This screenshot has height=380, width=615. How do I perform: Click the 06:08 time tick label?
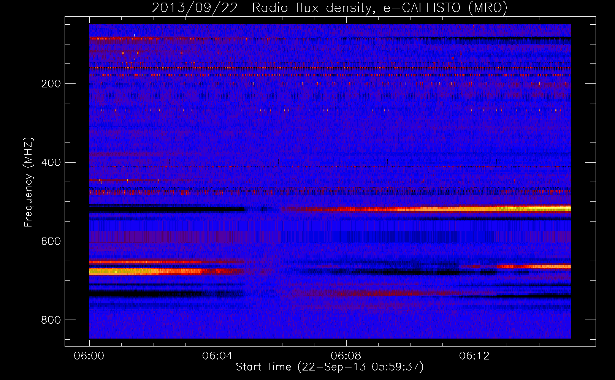pyautogui.click(x=346, y=356)
